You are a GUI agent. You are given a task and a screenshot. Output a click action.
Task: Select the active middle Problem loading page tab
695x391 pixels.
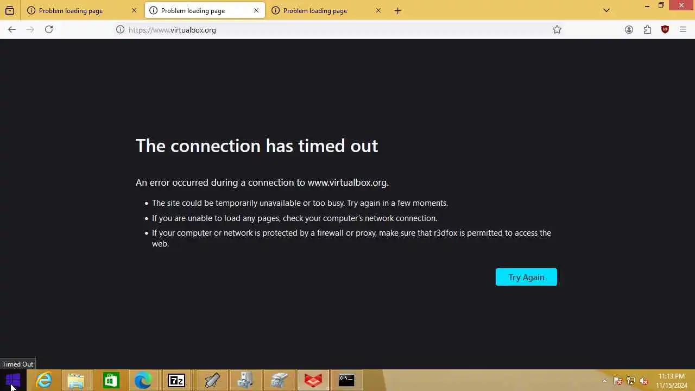coord(204,10)
